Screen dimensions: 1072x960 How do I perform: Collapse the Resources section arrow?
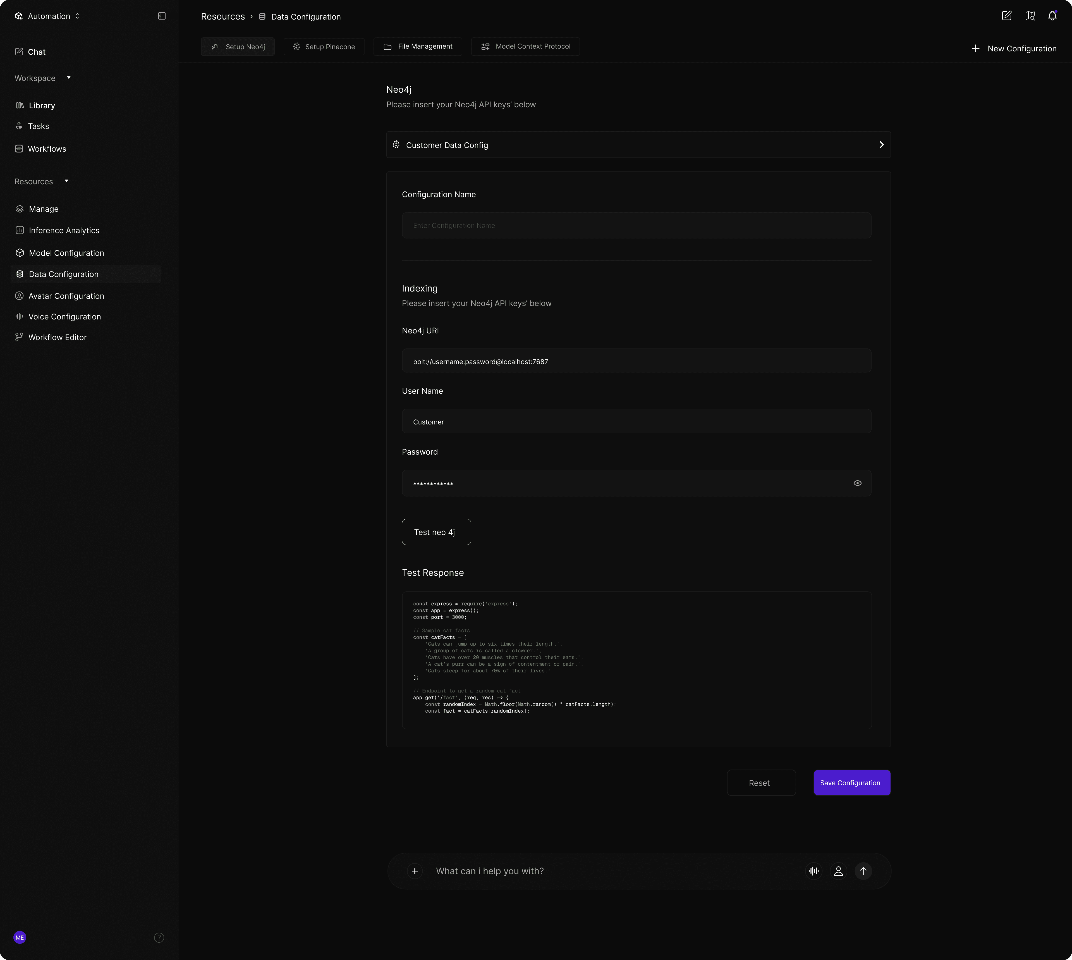pos(66,181)
